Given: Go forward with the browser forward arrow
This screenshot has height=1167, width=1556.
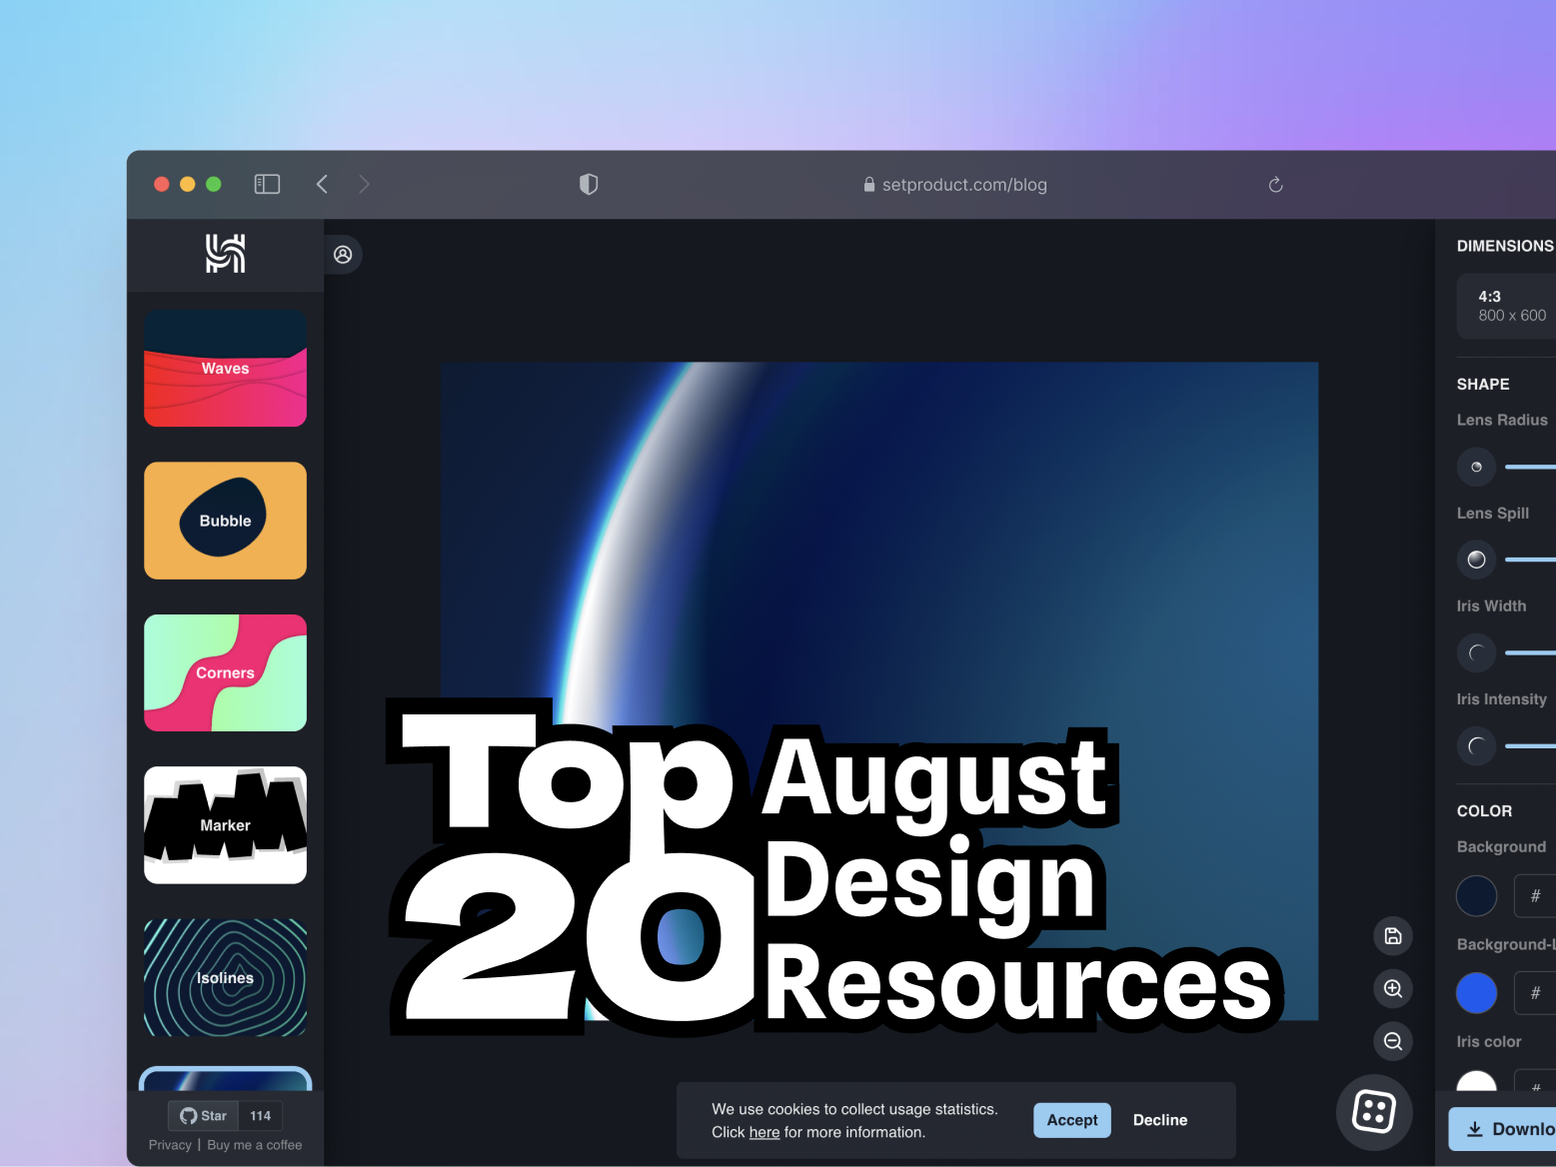Looking at the screenshot, I should pyautogui.click(x=364, y=184).
